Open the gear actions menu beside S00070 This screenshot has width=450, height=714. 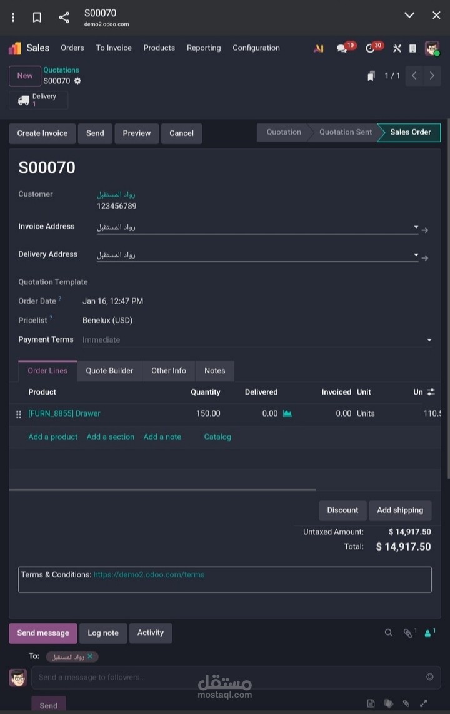pyautogui.click(x=77, y=81)
